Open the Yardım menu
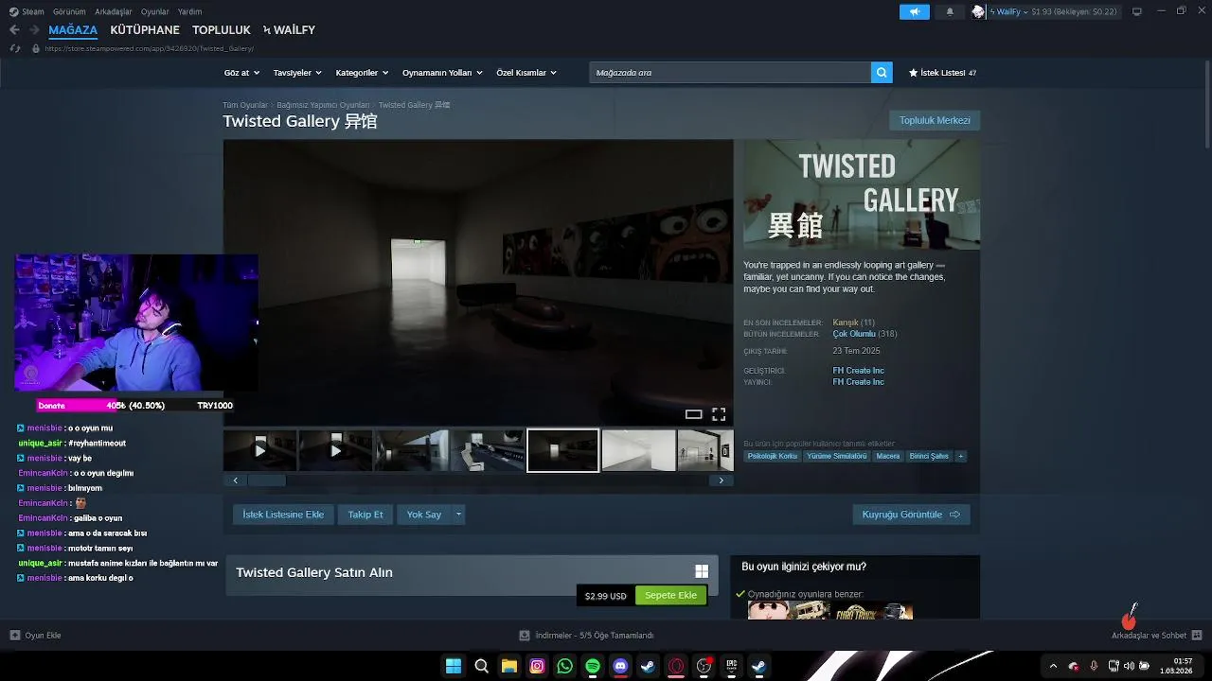The width and height of the screenshot is (1212, 681). (x=189, y=11)
